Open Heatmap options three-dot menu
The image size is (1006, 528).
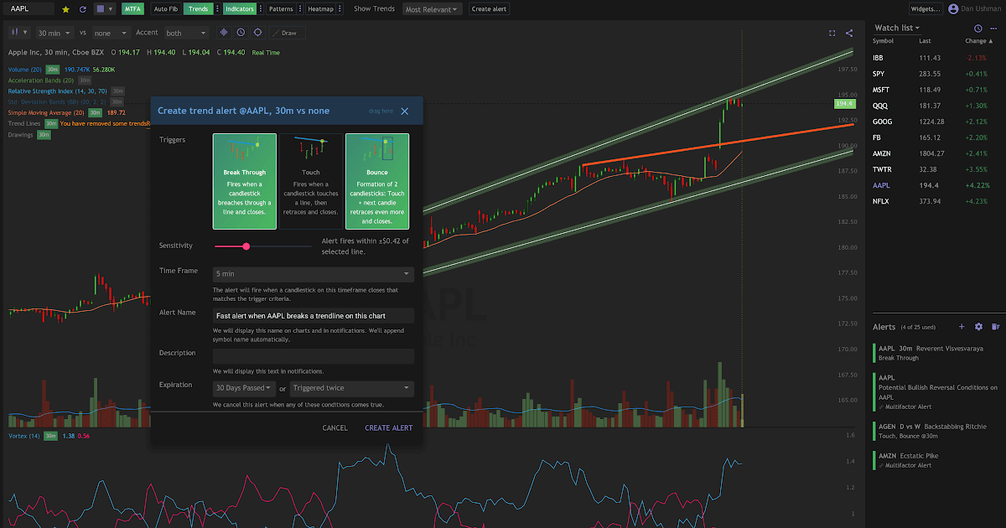tap(340, 9)
